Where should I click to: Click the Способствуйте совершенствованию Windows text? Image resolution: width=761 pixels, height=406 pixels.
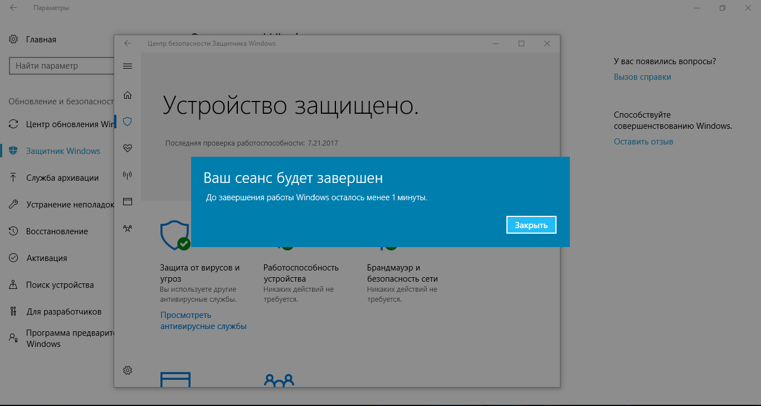[x=673, y=120]
